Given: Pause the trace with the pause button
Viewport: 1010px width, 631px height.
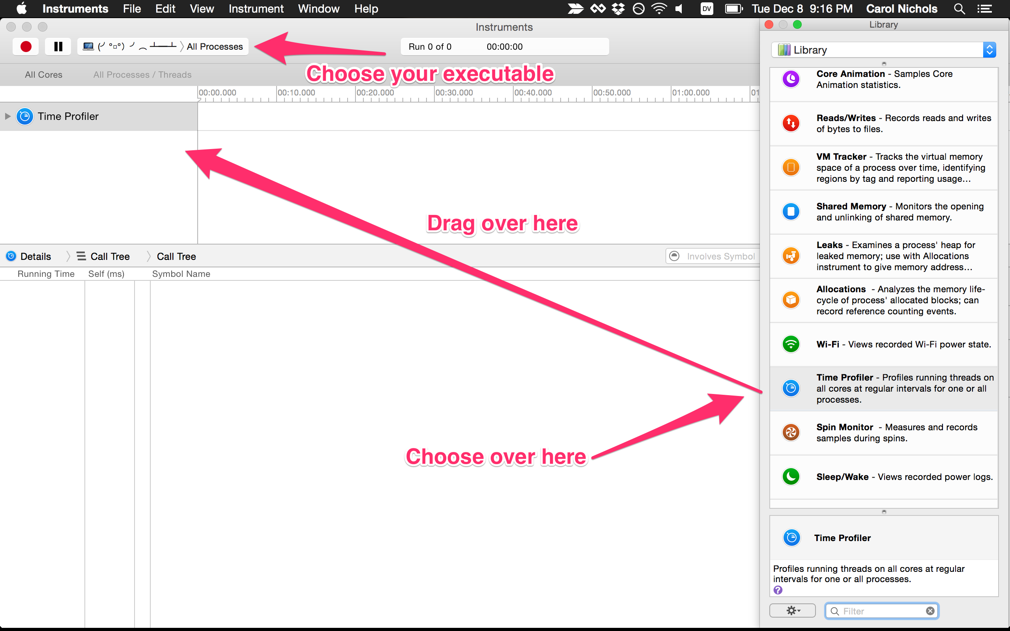Looking at the screenshot, I should [x=58, y=46].
